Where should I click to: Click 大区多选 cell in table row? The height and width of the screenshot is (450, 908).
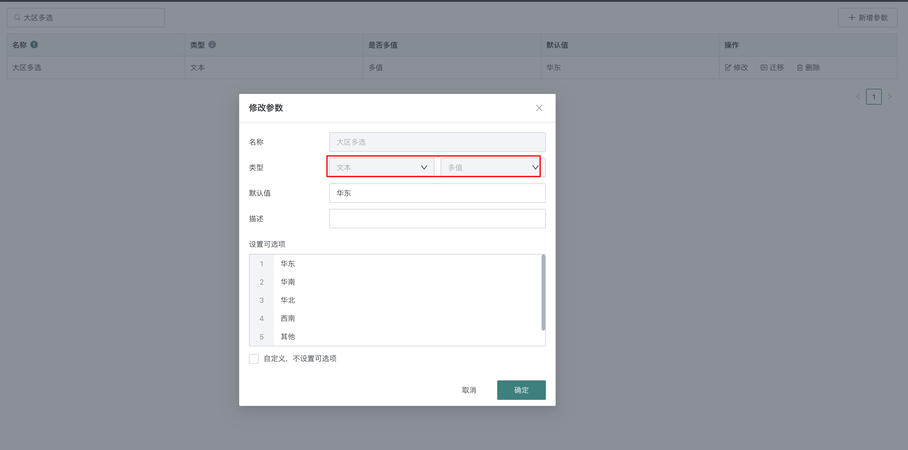pyautogui.click(x=96, y=67)
